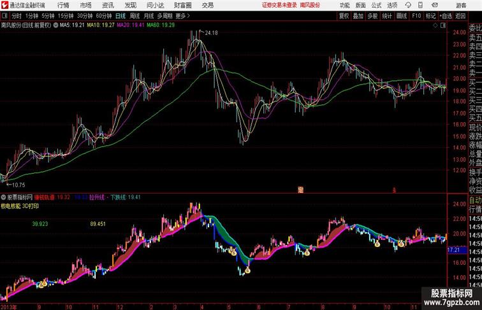Toggle the side panel icon at chart top right
The image size is (482, 310).
443,25
